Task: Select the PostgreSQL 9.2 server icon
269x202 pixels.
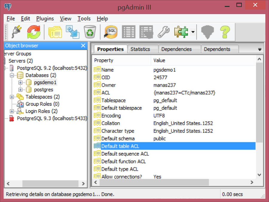Action: 12,68
